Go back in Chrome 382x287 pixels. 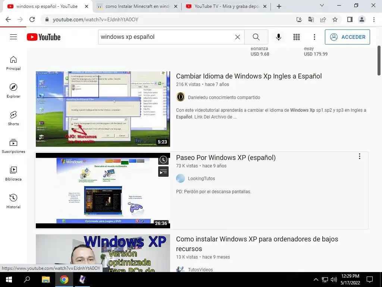coord(8,19)
